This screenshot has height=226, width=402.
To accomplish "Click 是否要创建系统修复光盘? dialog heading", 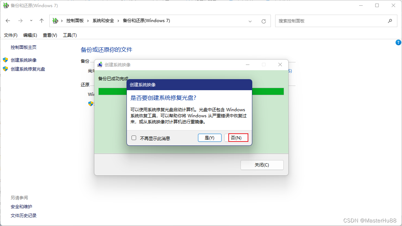I will [163, 98].
